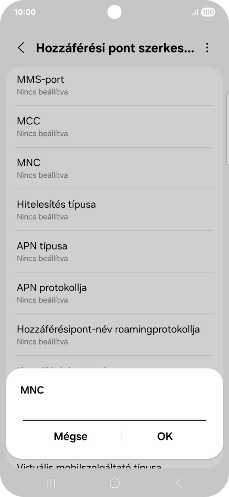Open the APN protokollja setting
This screenshot has height=497, width=229.
click(114, 293)
